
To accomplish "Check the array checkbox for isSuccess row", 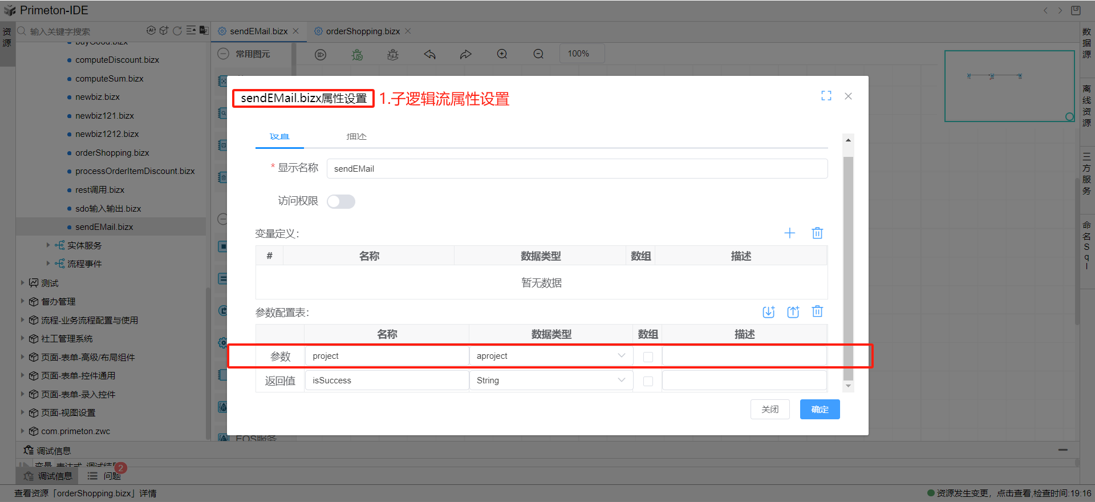I will click(648, 381).
